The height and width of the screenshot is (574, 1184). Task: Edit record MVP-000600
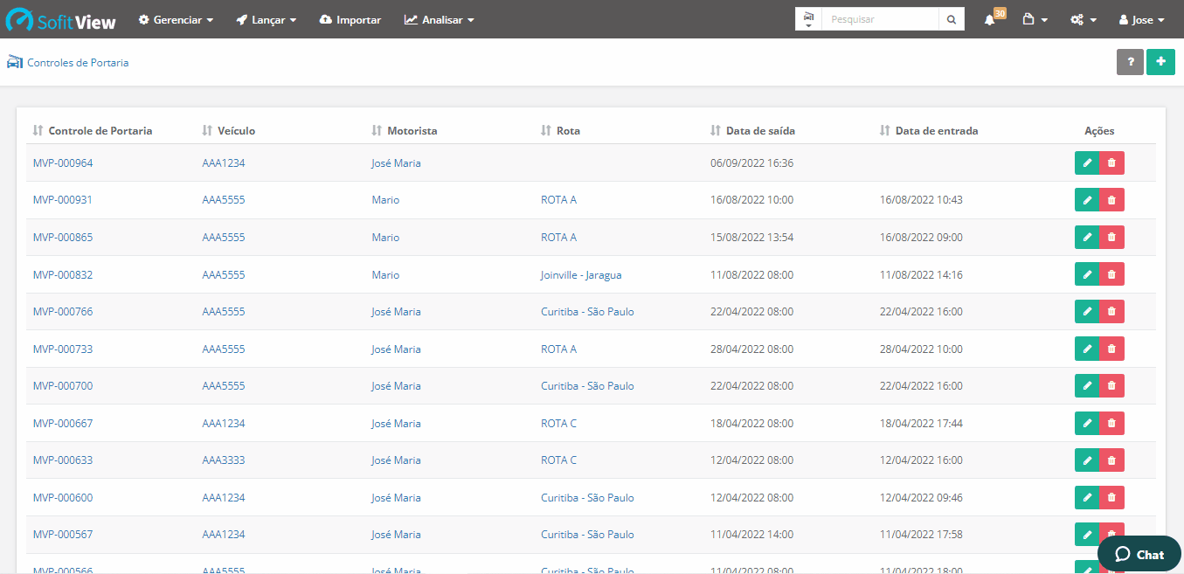pyautogui.click(x=1087, y=497)
